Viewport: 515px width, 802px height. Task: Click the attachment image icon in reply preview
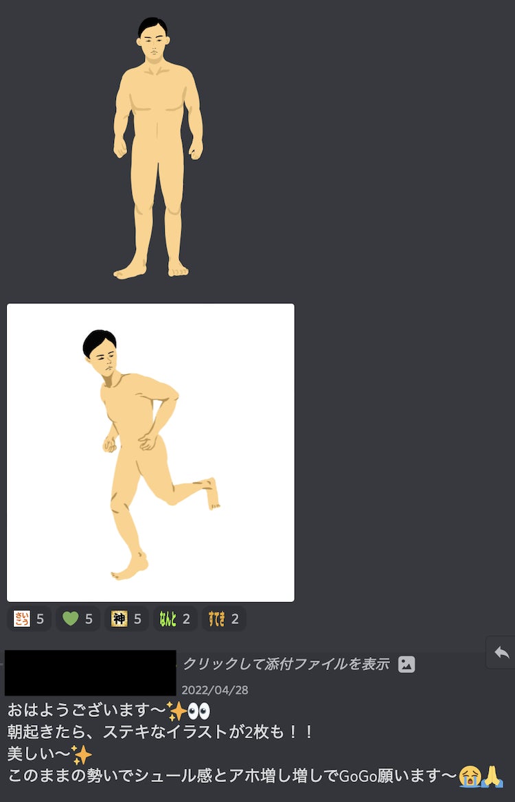[x=407, y=664]
